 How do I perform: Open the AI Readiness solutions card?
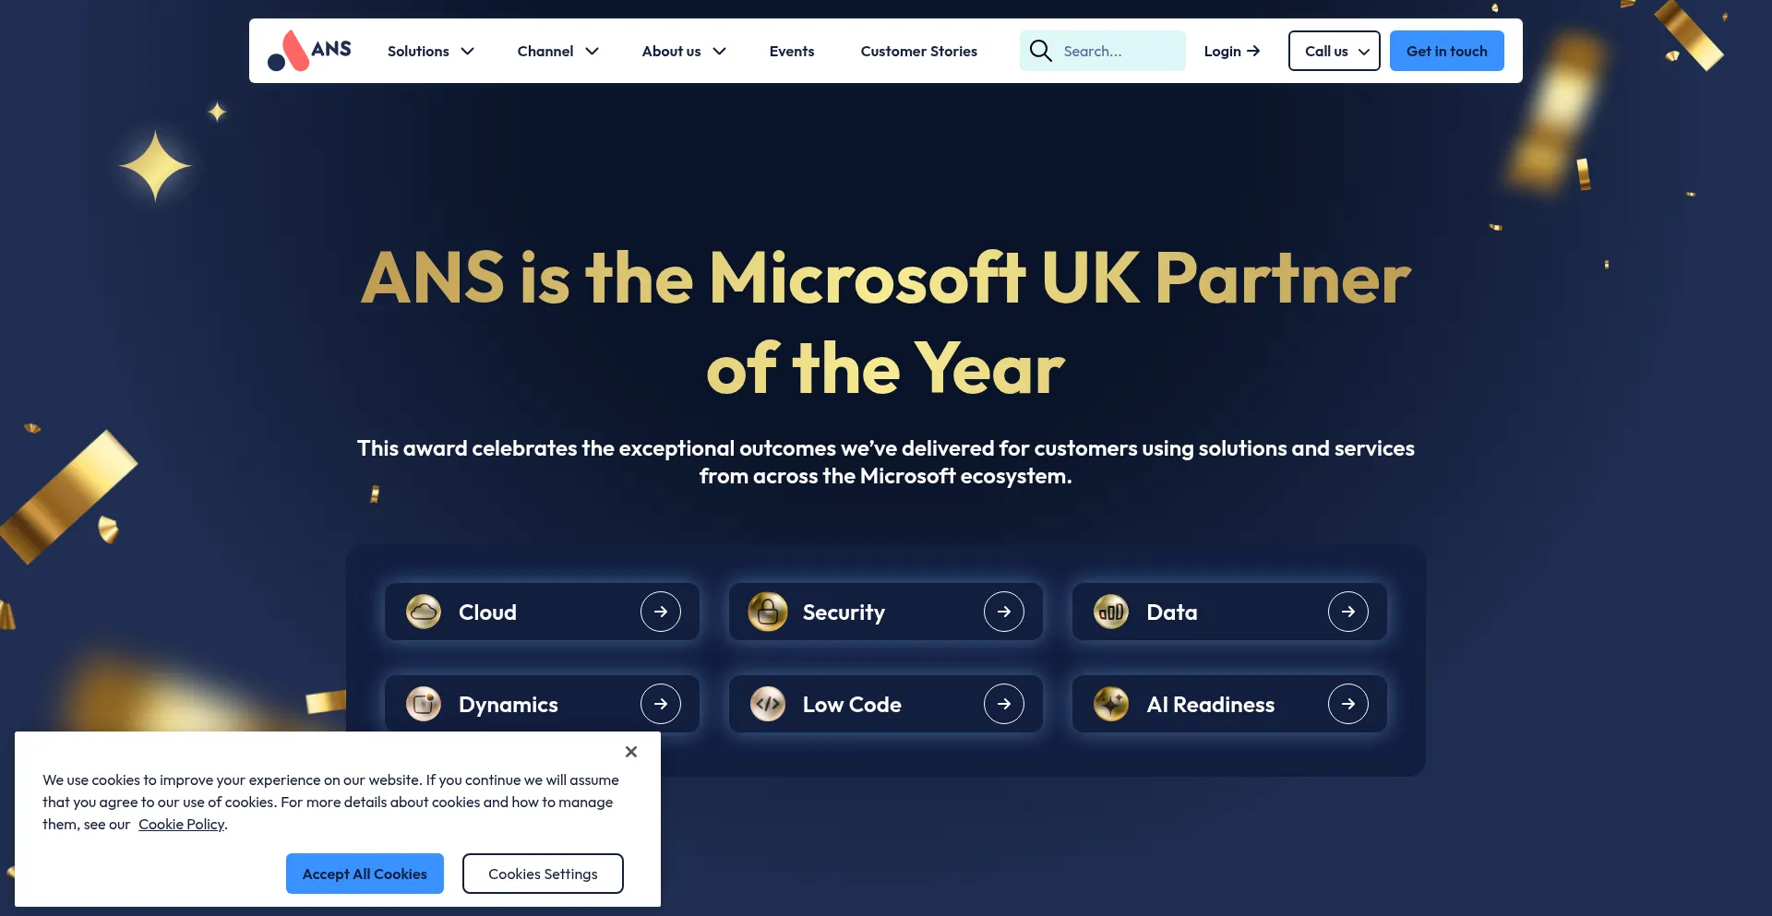[x=1229, y=704]
